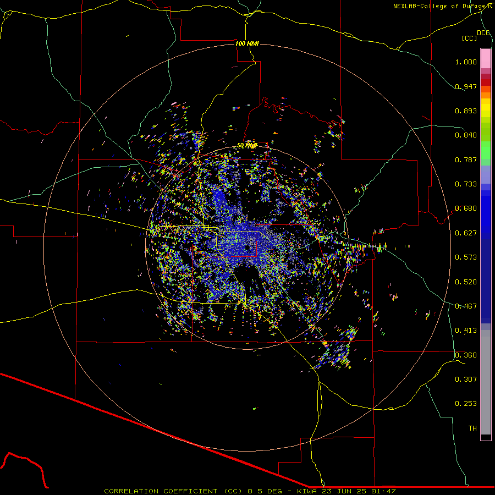Select the 0.467 legend value

[466, 306]
